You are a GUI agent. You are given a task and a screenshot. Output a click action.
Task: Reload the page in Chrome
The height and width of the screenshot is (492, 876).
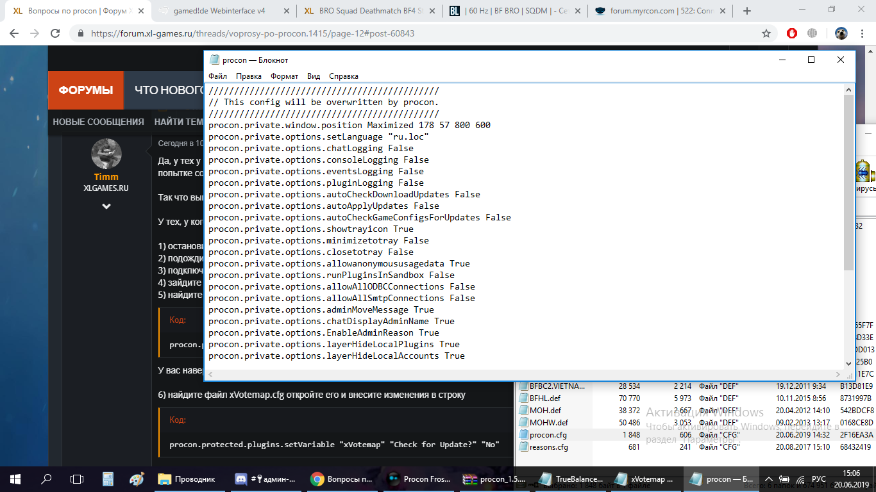point(55,33)
